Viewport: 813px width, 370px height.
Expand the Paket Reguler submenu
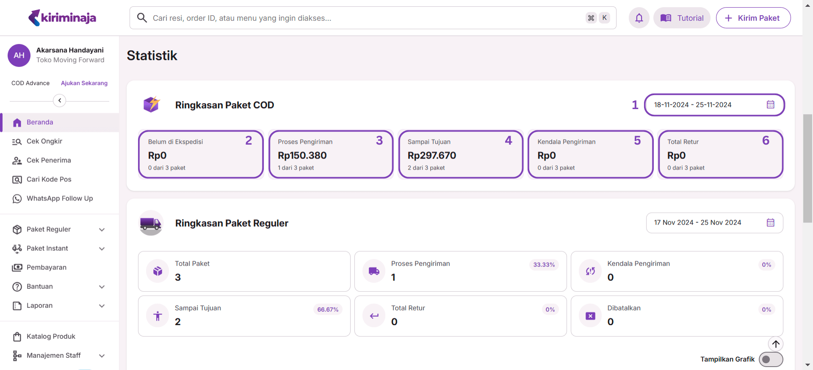click(x=102, y=230)
